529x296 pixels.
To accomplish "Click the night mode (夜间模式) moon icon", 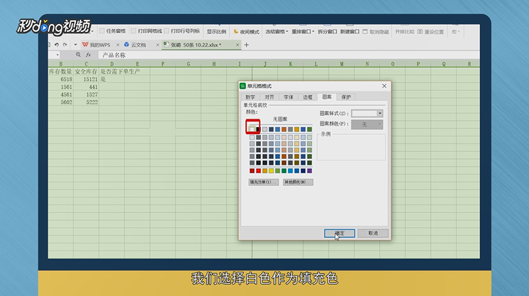I will [x=236, y=31].
